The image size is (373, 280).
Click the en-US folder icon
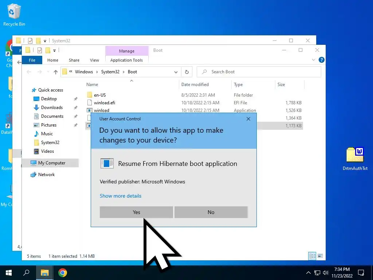pos(90,95)
